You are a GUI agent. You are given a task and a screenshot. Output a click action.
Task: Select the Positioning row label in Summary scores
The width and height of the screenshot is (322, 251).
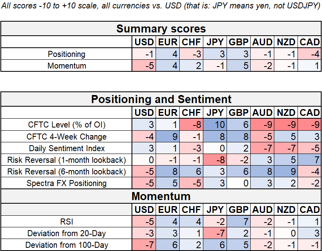pyautogui.click(x=67, y=54)
